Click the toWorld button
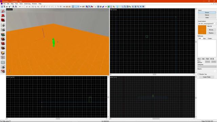 click(208, 62)
